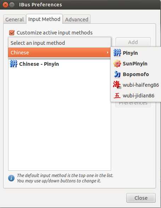
Task: Click the Pinyin icon in the submenu
Action: point(117,53)
